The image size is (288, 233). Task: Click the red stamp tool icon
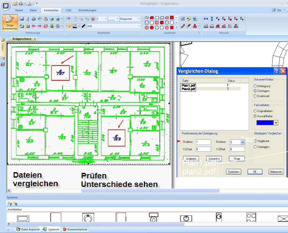[195, 26]
